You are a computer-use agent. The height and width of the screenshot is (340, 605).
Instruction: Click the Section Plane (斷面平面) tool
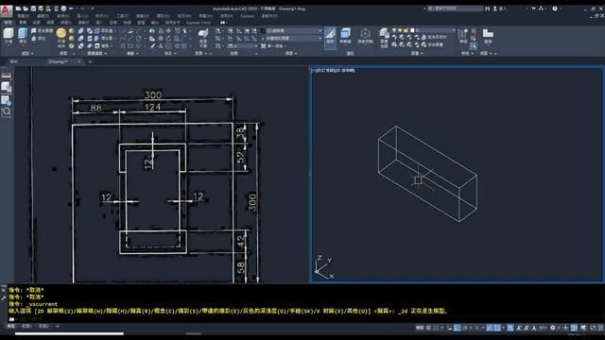tap(203, 37)
